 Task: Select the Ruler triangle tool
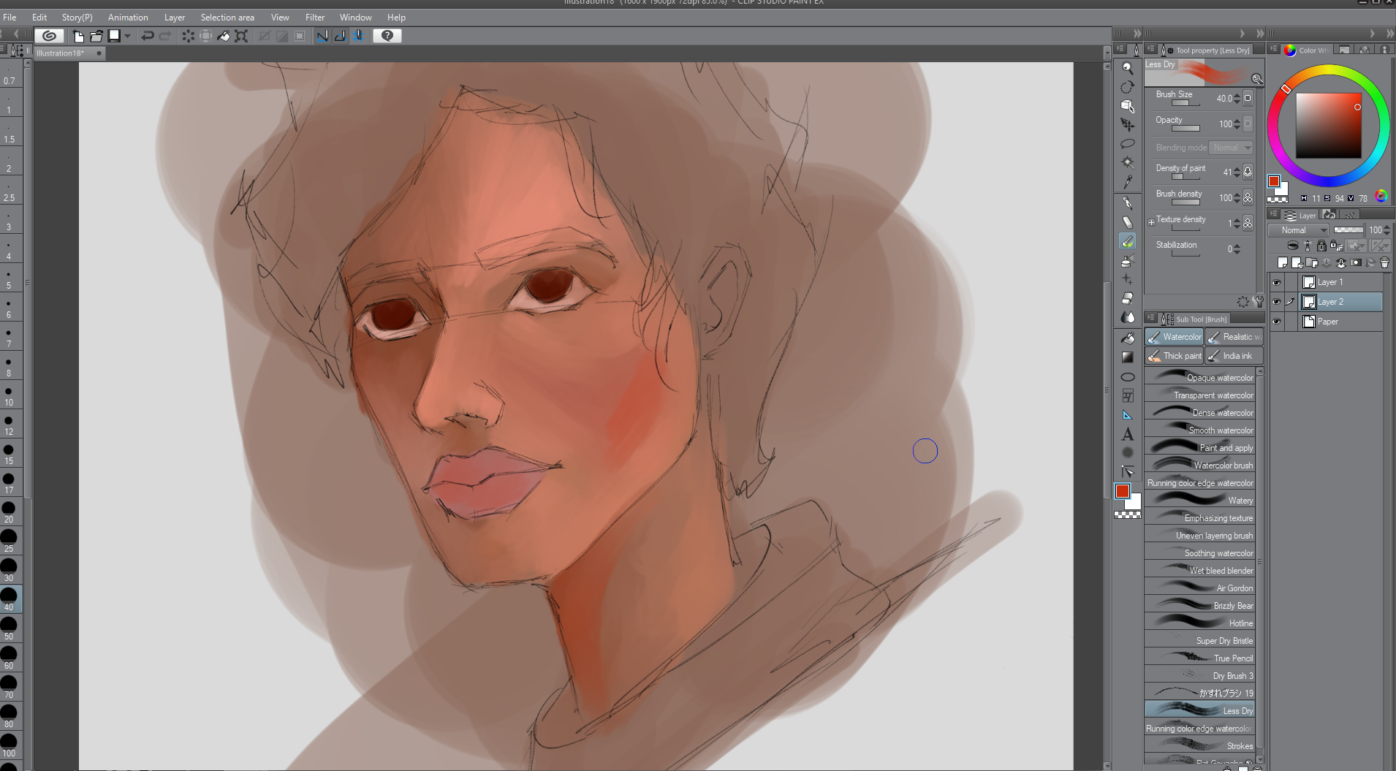(1128, 415)
